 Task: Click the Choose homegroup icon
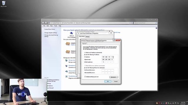pos(66,71)
